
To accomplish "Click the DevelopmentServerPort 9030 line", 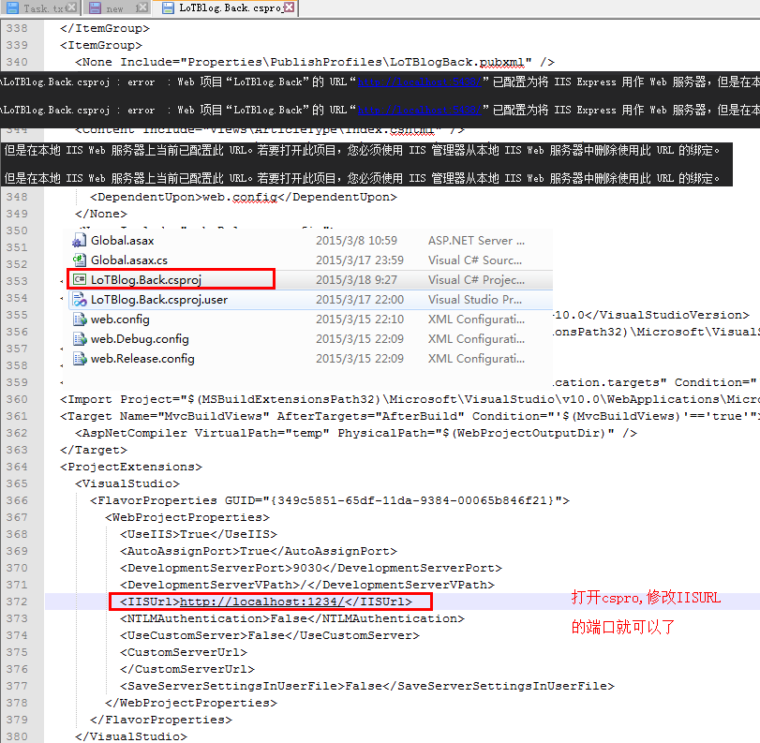I will coord(311,568).
